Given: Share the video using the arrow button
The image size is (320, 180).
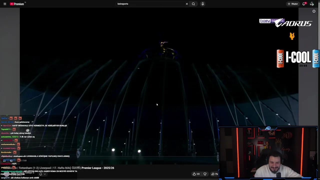Looking at the screenshot, I should coord(214,174).
